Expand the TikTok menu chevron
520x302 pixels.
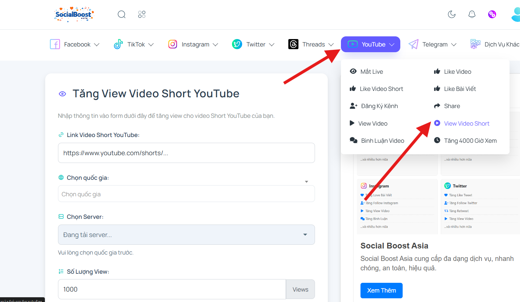point(151,44)
